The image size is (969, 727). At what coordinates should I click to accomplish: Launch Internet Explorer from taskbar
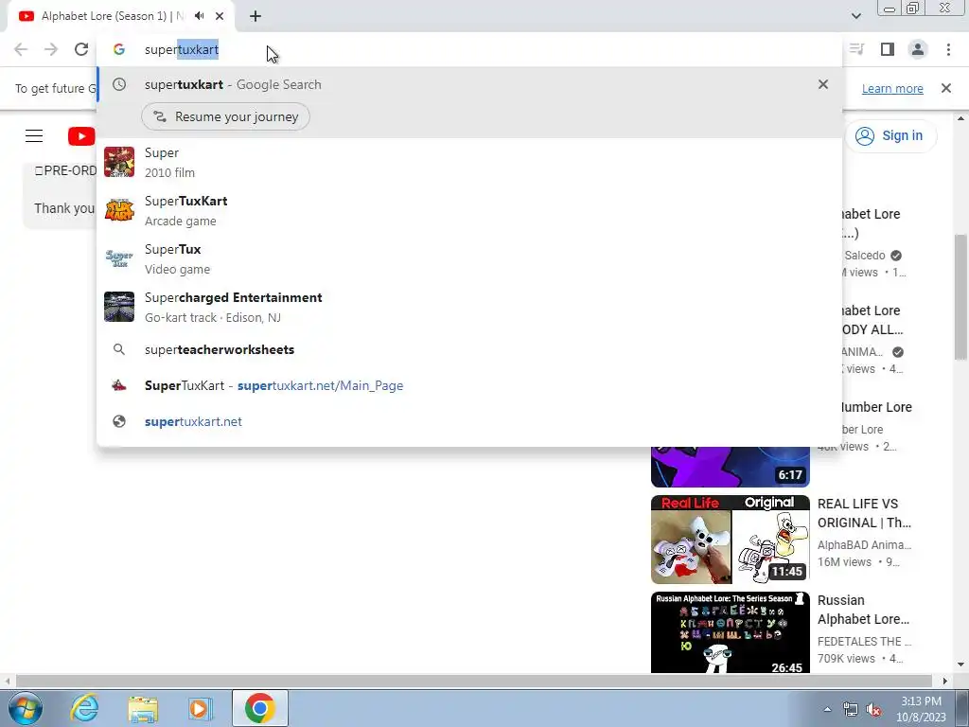click(84, 708)
